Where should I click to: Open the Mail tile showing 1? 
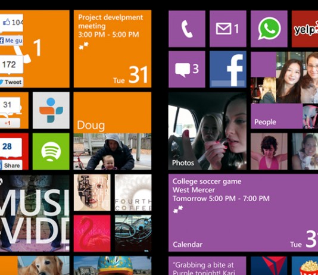click(227, 29)
